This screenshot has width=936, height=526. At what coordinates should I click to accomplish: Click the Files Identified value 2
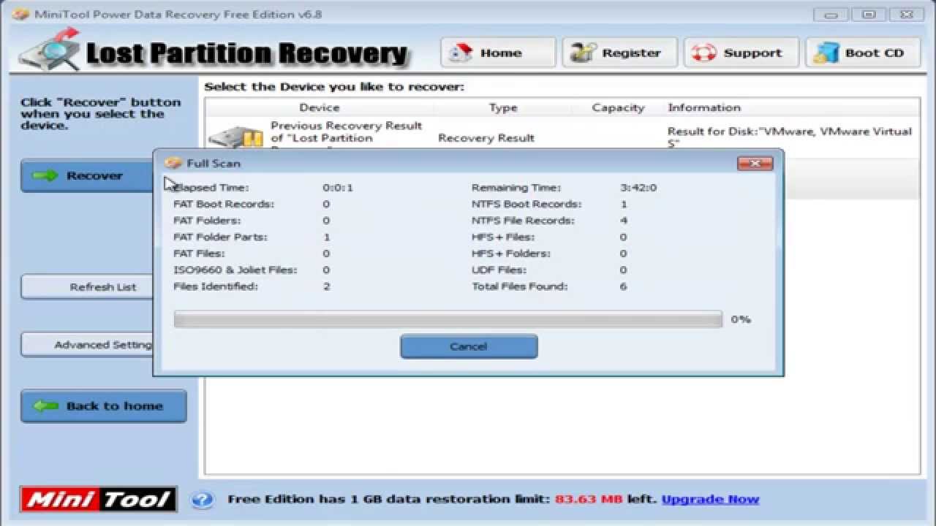pos(326,286)
